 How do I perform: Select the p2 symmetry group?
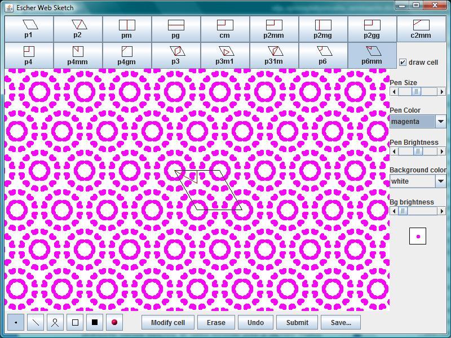[x=78, y=29]
